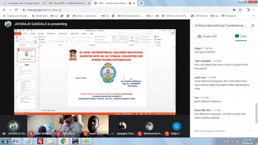The image size is (258, 145).
Task: Click the camera indicator in the address bar
Action: click(234, 10)
